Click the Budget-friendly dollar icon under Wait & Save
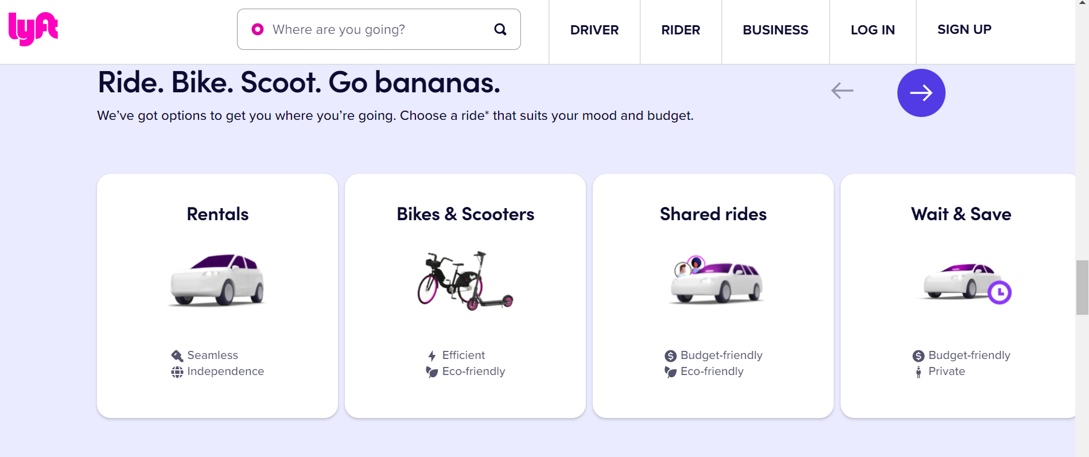The height and width of the screenshot is (457, 1089). coord(918,355)
